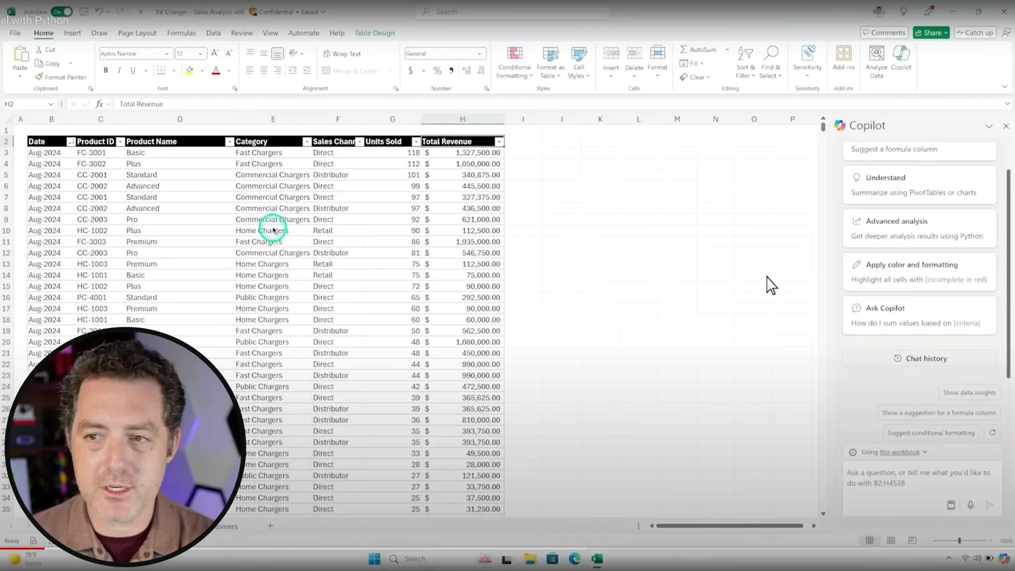The width and height of the screenshot is (1015, 571).
Task: Open the Total Revenue filter dropdown
Action: click(x=499, y=141)
